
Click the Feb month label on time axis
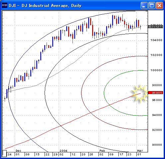102,151
